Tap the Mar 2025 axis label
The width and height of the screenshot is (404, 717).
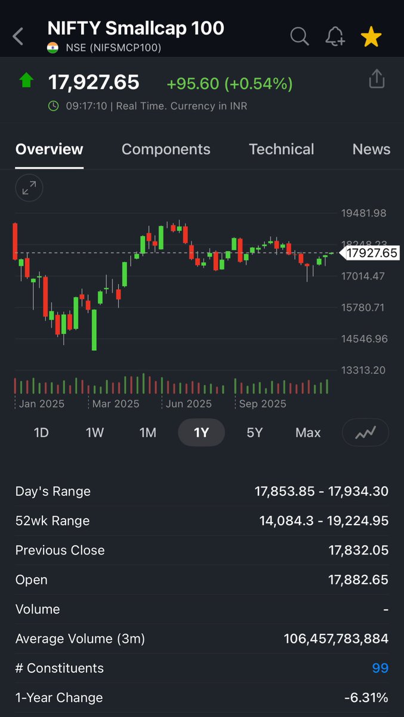pos(116,404)
